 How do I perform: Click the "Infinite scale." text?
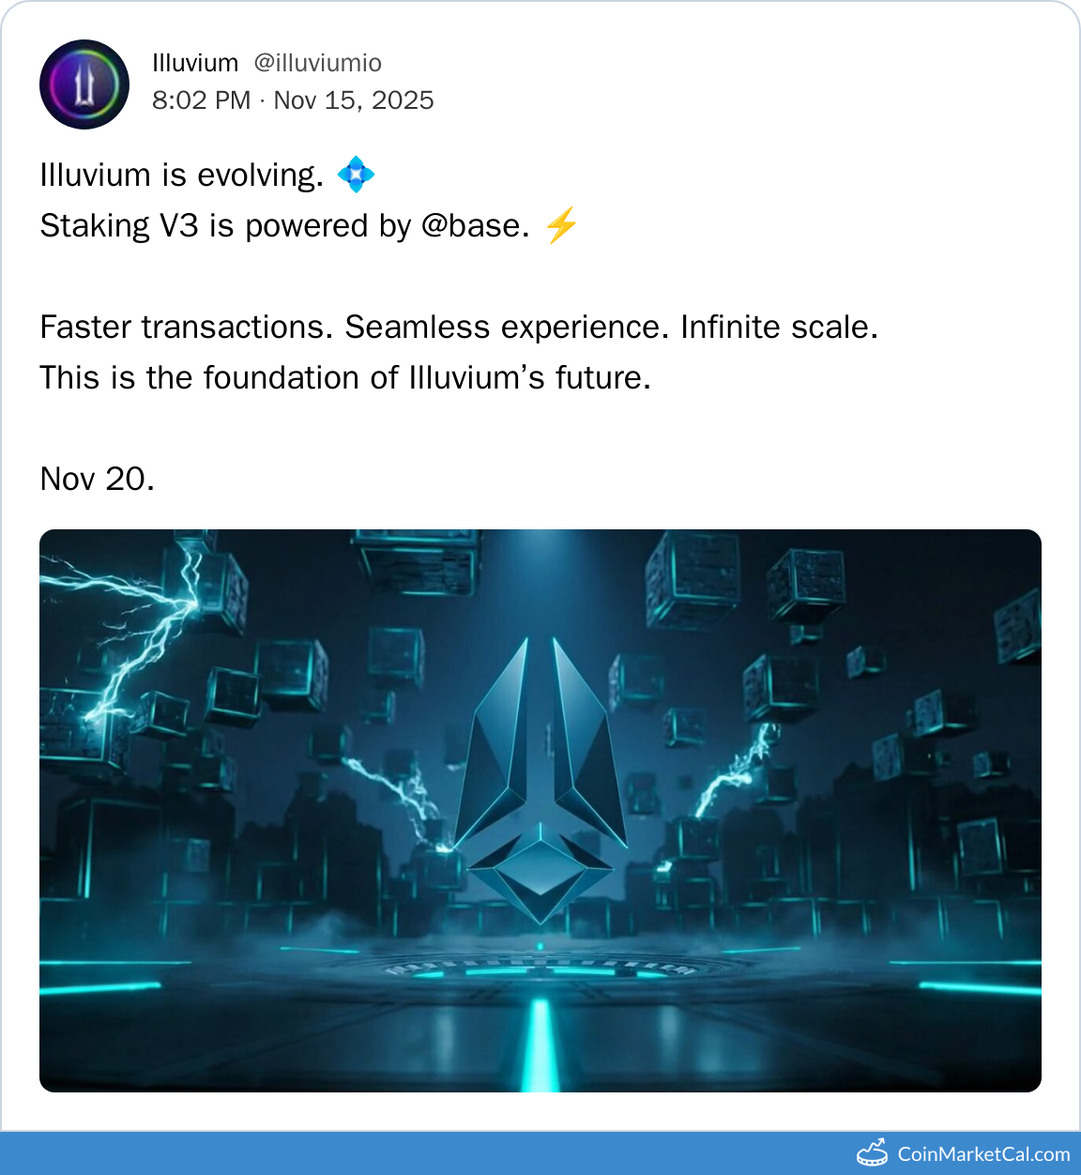point(779,328)
